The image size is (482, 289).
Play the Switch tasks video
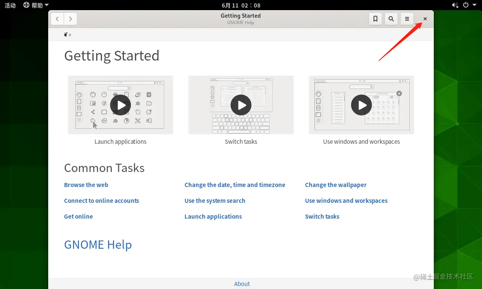241,105
